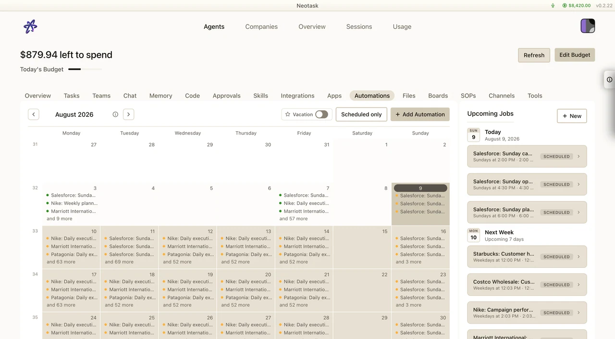Click Nike: Daily executi... event on August 7
615x339 pixels.
coord(304,203)
